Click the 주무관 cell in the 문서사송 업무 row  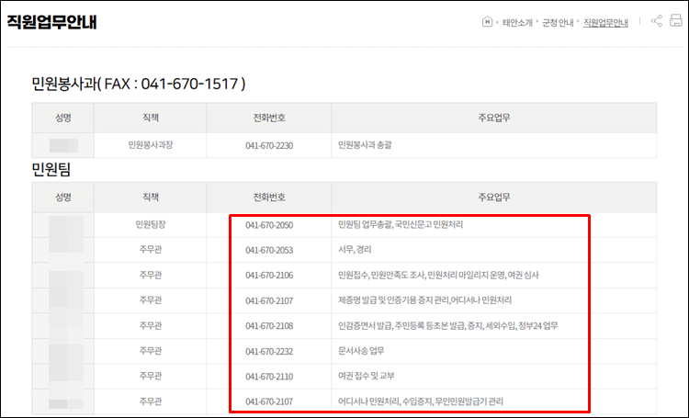point(151,351)
